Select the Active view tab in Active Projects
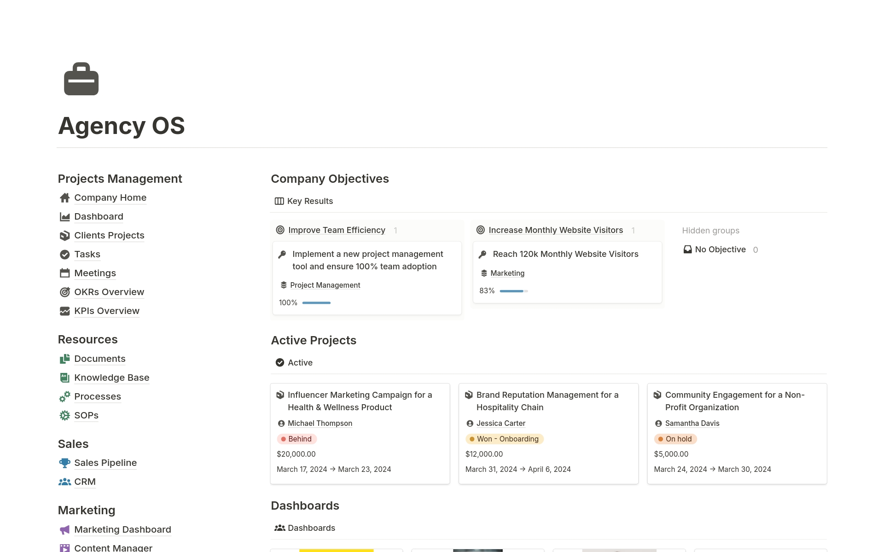 click(x=294, y=363)
